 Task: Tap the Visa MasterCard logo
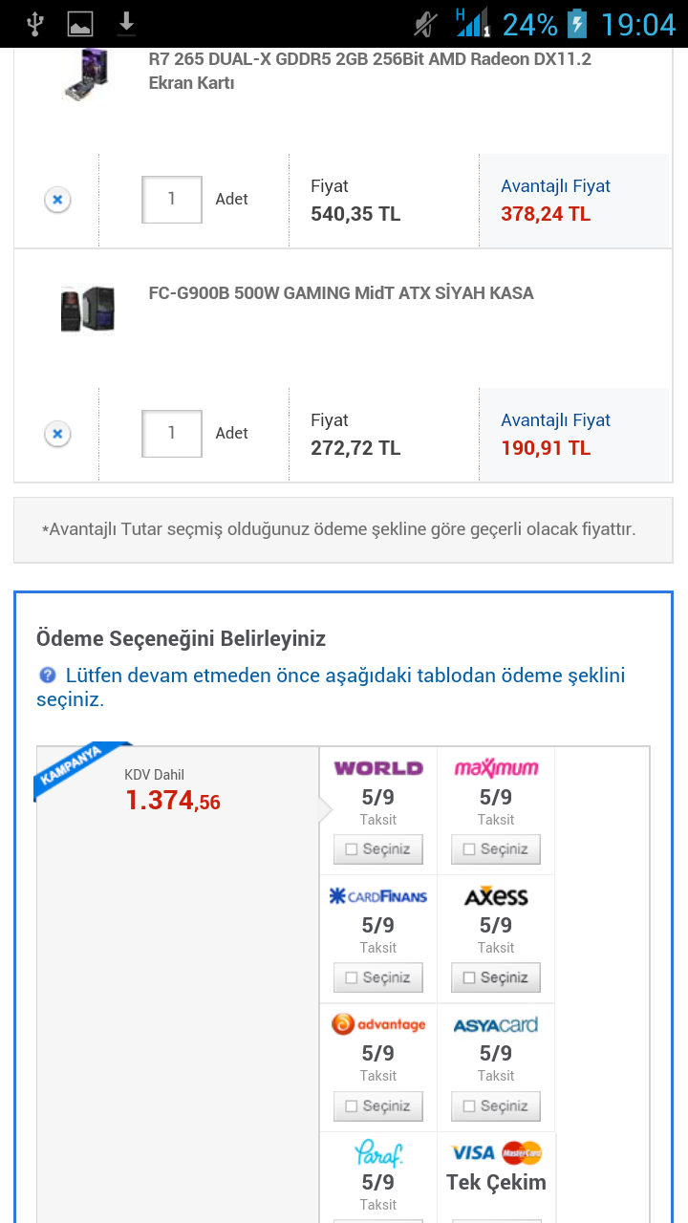tap(496, 1152)
